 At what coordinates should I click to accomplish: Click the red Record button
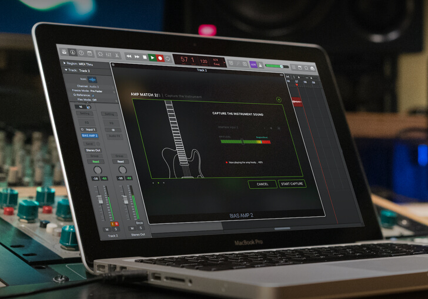pyautogui.click(x=160, y=58)
